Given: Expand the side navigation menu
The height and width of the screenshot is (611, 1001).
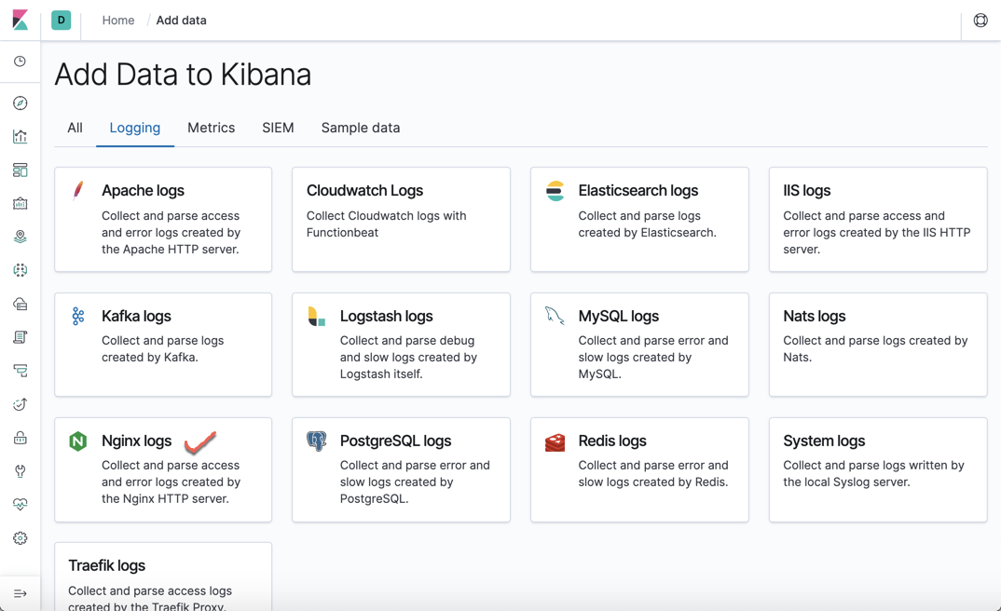Looking at the screenshot, I should point(21,593).
